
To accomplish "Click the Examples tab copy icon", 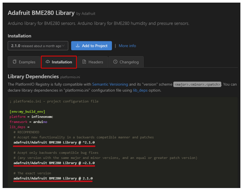I will coord(15,62).
